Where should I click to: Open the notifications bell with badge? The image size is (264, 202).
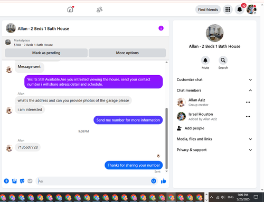[x=240, y=9]
